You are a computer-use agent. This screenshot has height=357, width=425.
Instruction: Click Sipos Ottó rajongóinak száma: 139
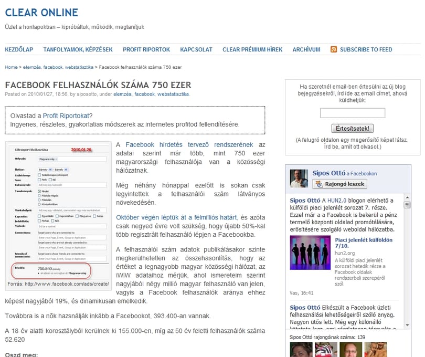[327, 337]
